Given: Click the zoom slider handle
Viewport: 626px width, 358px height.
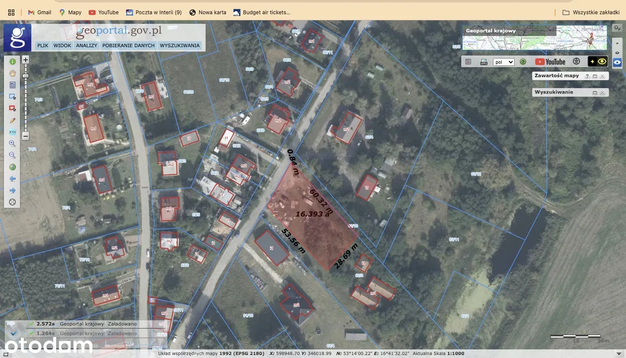Looking at the screenshot, I should pyautogui.click(x=25, y=76).
